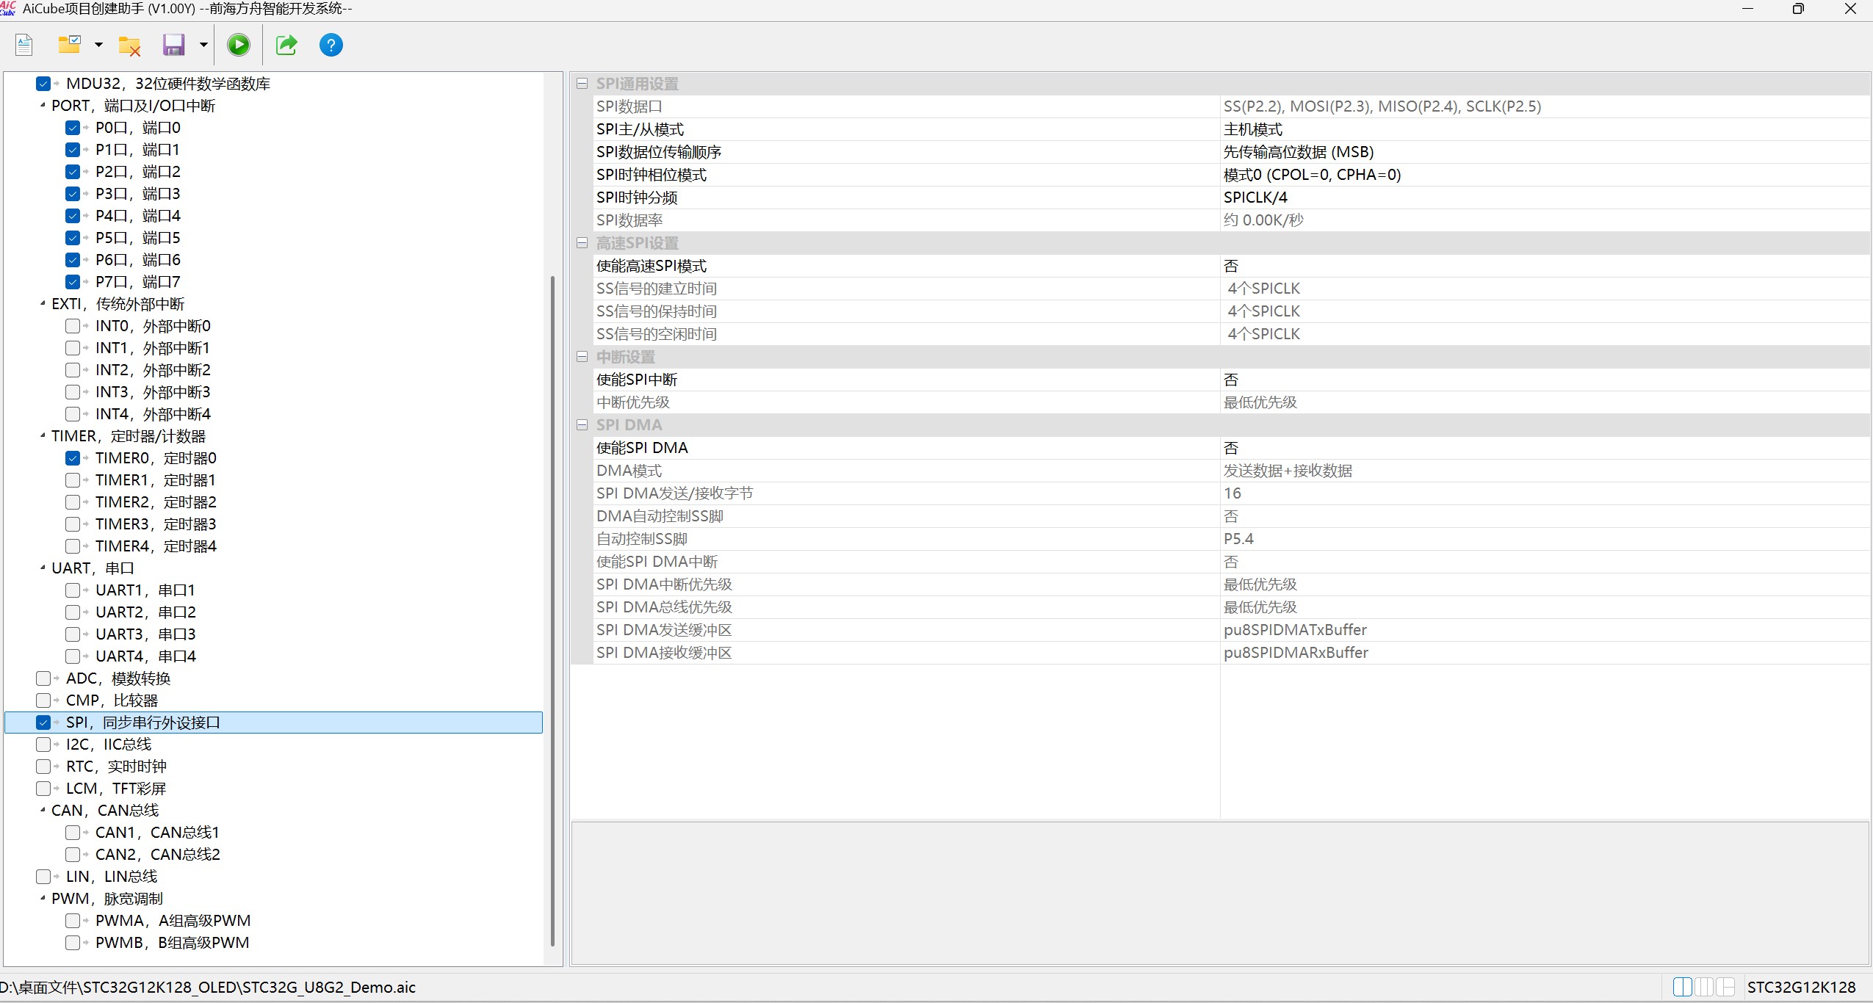Click the left tree vertical scrollbar

(552, 609)
